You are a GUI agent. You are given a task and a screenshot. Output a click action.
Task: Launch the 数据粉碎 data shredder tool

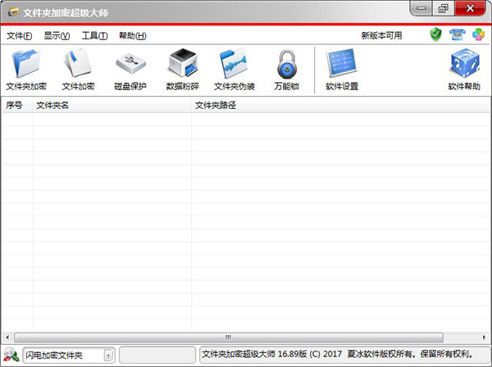183,70
